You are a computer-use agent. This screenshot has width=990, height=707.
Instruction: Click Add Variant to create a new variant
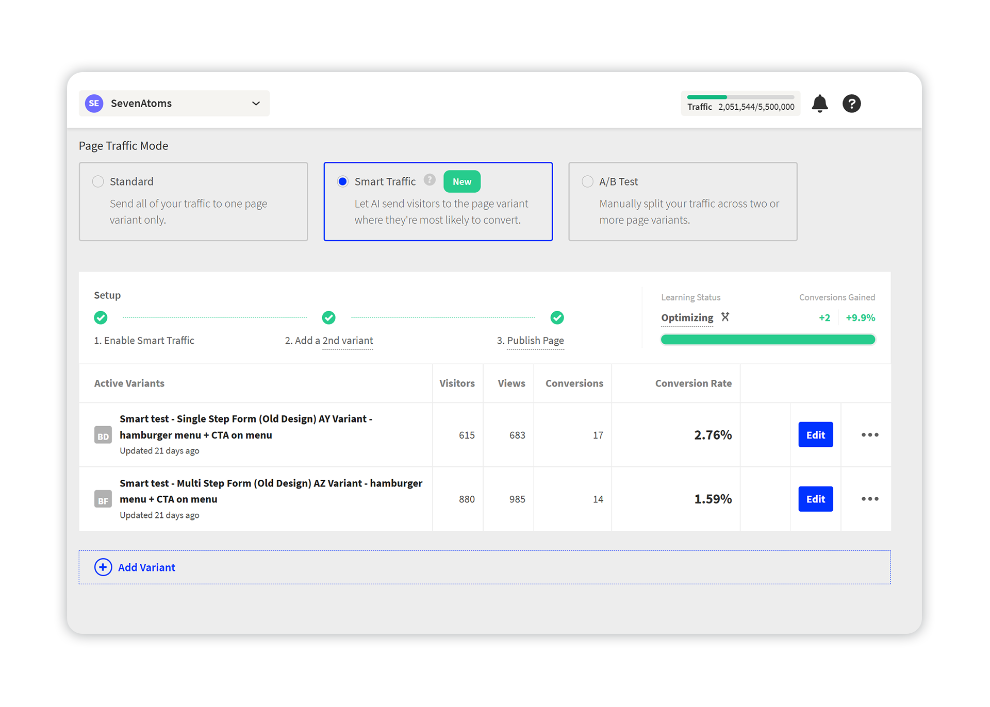[x=146, y=567]
